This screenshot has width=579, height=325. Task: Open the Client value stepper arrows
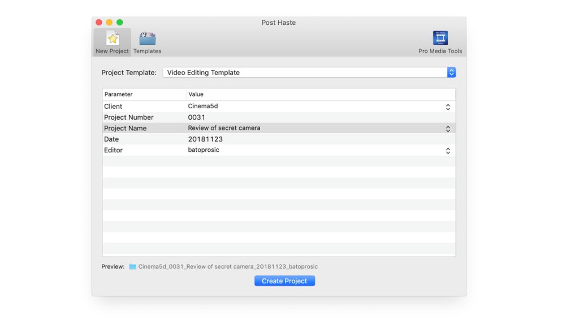point(448,107)
